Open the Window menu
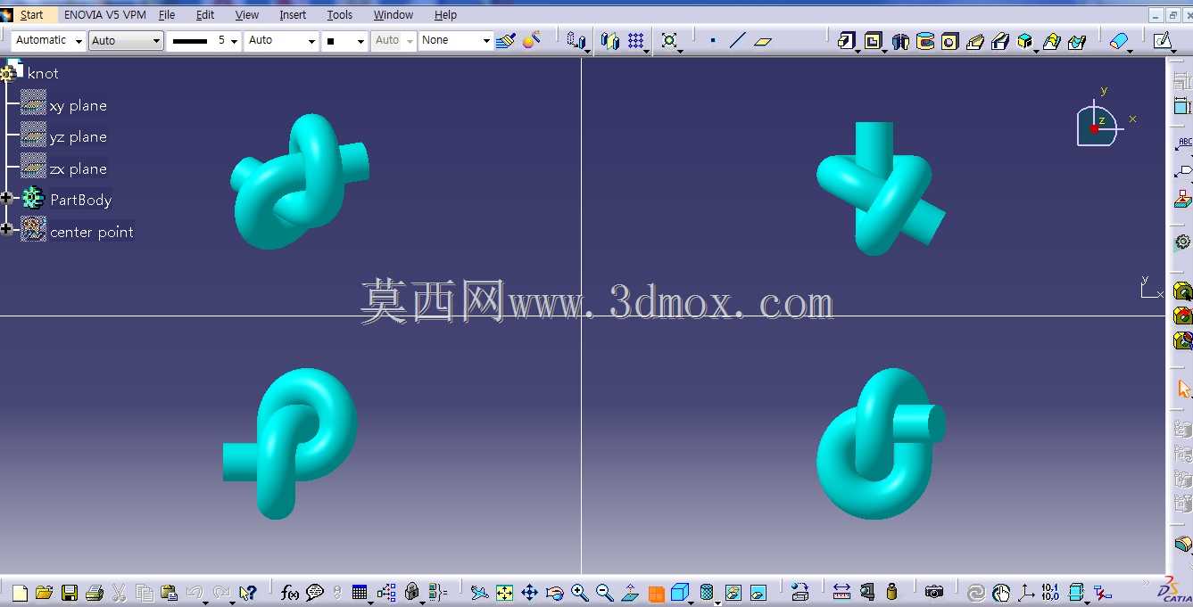 pos(394,14)
